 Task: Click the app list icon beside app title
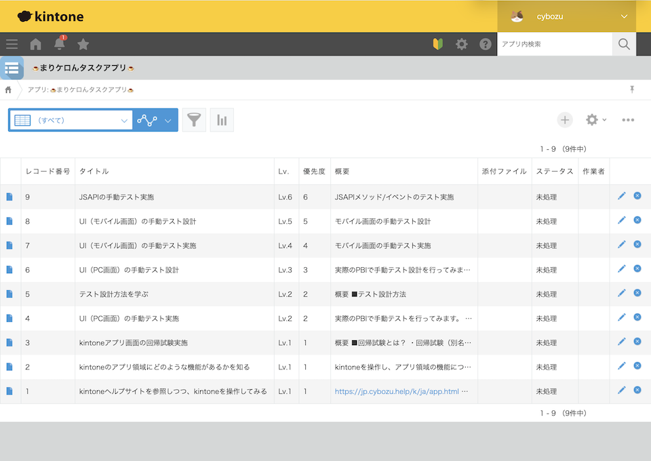pyautogui.click(x=12, y=68)
